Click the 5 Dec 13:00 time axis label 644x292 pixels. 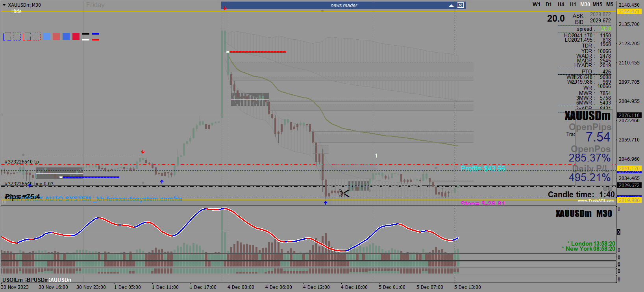(x=468, y=287)
